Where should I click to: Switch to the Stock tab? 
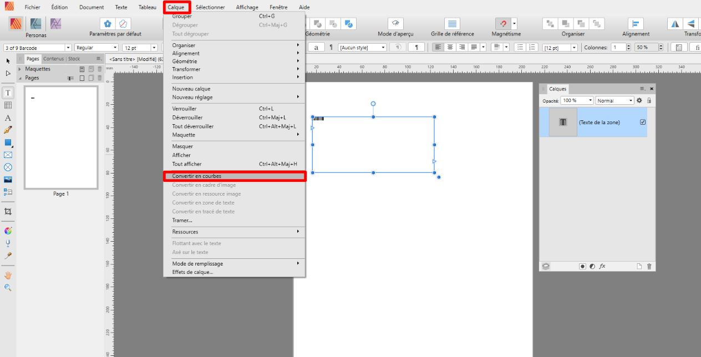pos(74,59)
